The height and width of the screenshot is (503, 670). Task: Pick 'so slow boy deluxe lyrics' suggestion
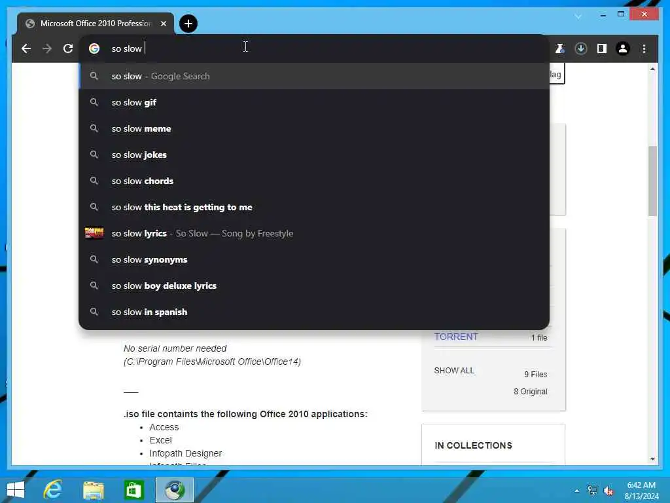314,286
